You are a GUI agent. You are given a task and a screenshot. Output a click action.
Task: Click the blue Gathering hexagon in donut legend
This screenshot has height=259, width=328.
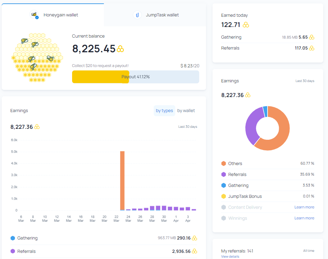coord(223,186)
